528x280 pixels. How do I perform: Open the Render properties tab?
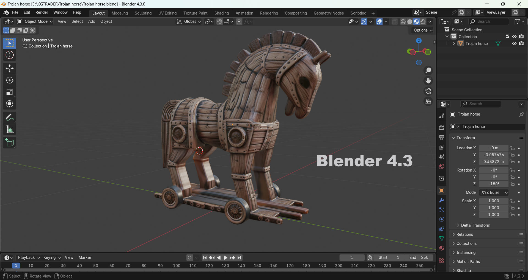click(x=442, y=128)
